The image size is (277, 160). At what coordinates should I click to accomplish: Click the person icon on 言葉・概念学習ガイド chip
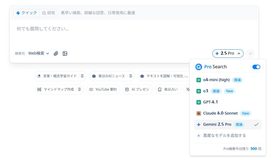[39, 76]
